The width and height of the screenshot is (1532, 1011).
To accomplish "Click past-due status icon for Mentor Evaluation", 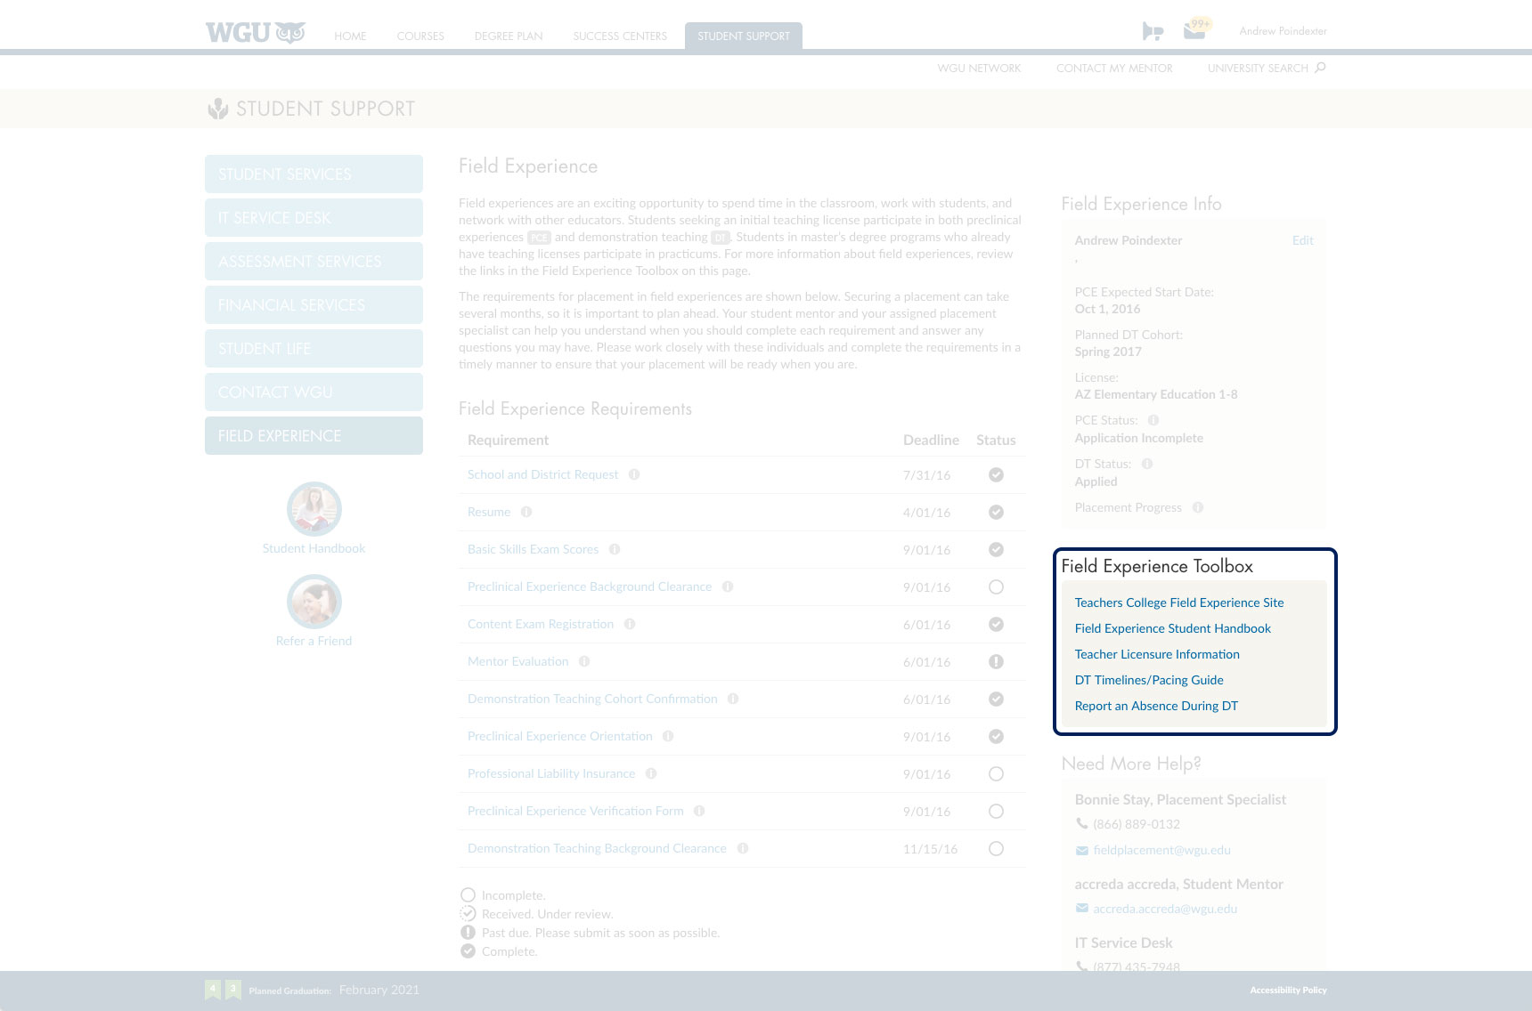I will [x=996, y=662].
